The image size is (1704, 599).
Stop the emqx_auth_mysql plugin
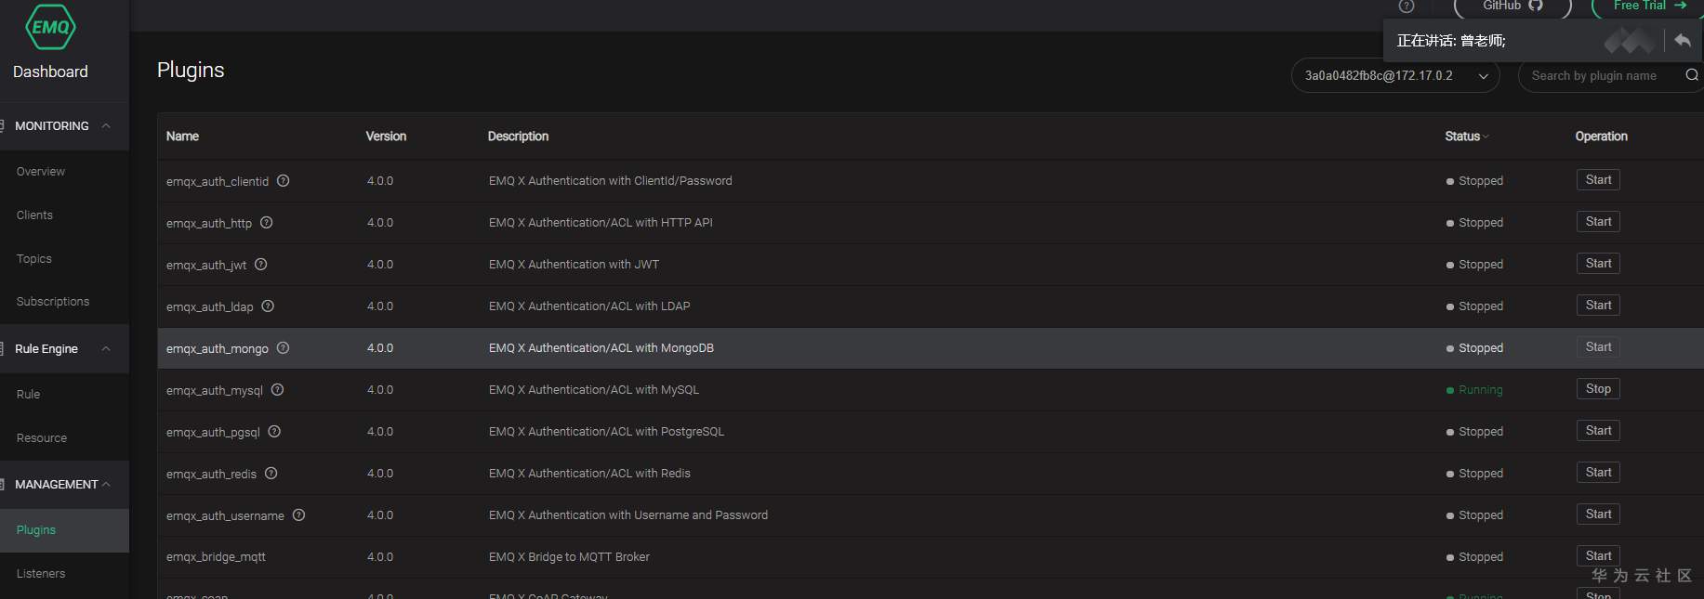[x=1598, y=389]
